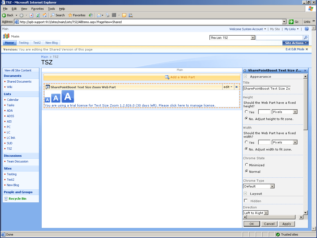Select Minimized chrome state
Image resolution: width=317 pixels, height=238 pixels.
point(246,165)
